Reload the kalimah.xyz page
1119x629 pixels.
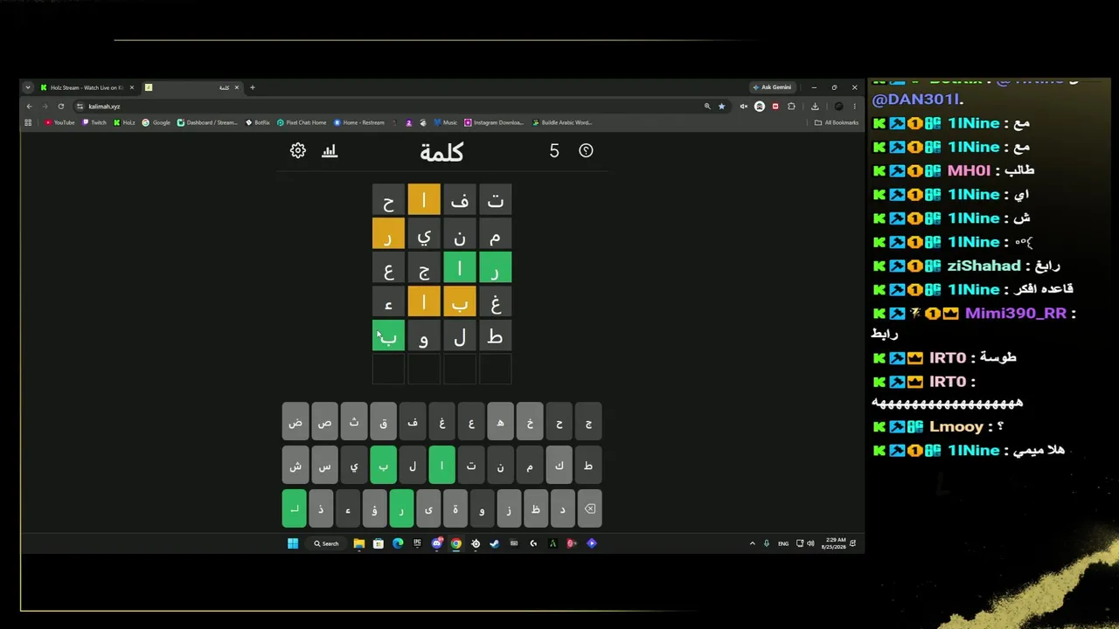(x=61, y=106)
